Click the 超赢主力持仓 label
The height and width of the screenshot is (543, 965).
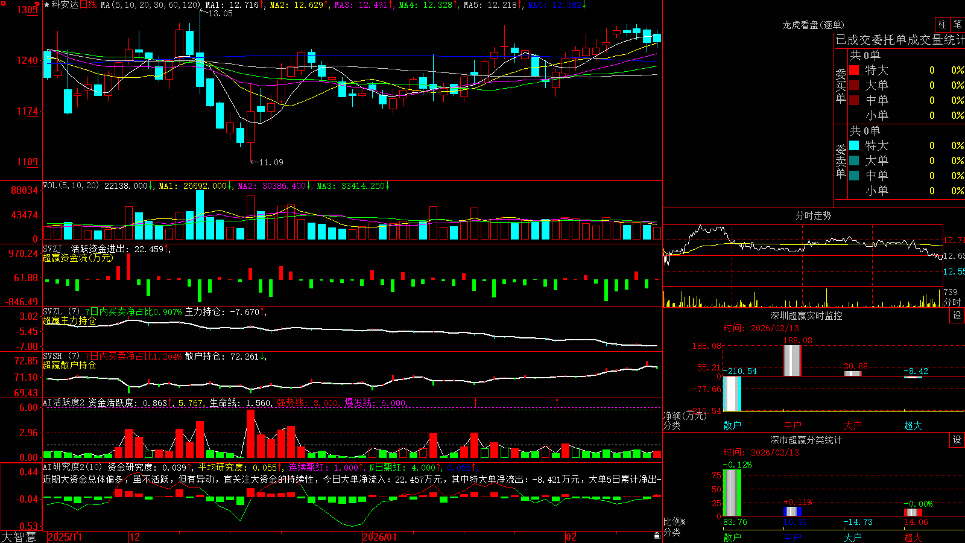69,320
